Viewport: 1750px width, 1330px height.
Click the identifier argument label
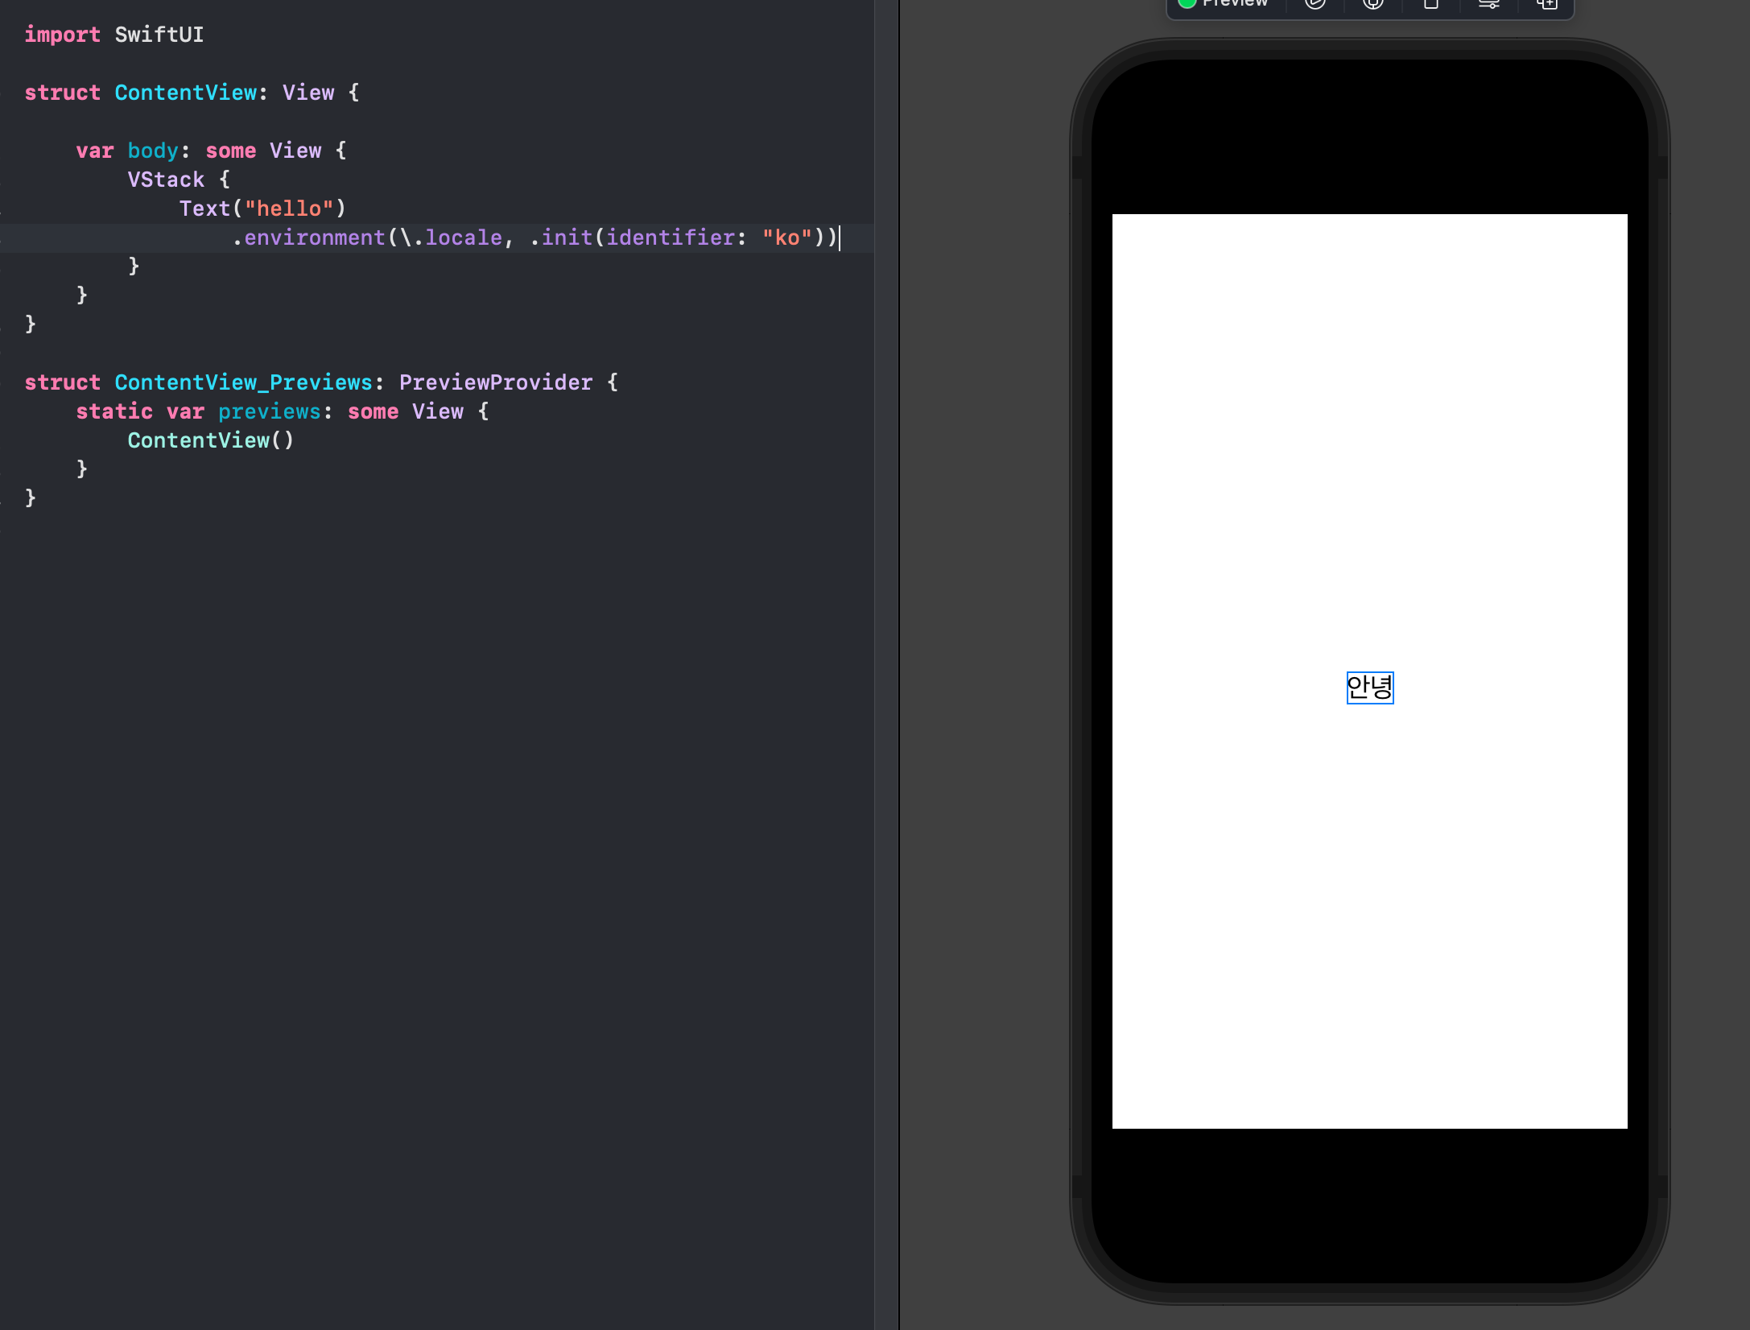(x=670, y=237)
